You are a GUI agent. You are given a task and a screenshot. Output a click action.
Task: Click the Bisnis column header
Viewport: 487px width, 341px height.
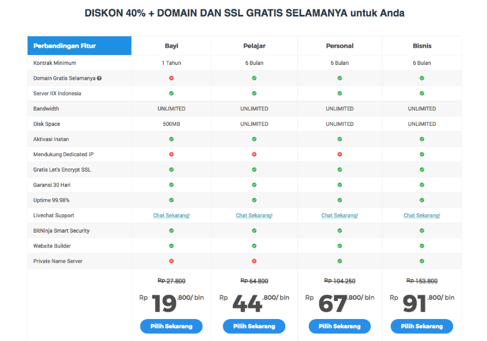click(422, 46)
